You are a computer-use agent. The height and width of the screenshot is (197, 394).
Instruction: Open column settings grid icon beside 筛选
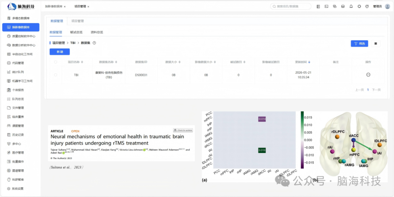[x=376, y=44]
